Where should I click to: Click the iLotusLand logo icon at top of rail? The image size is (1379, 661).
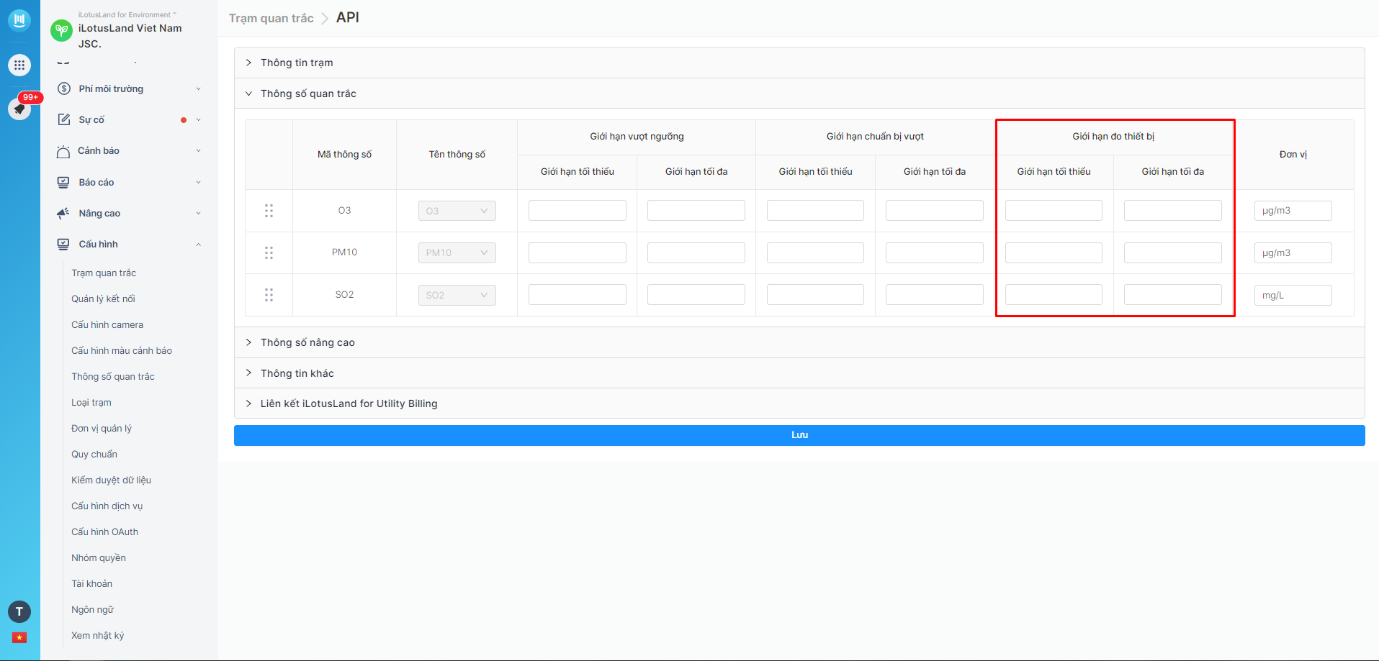tap(19, 20)
